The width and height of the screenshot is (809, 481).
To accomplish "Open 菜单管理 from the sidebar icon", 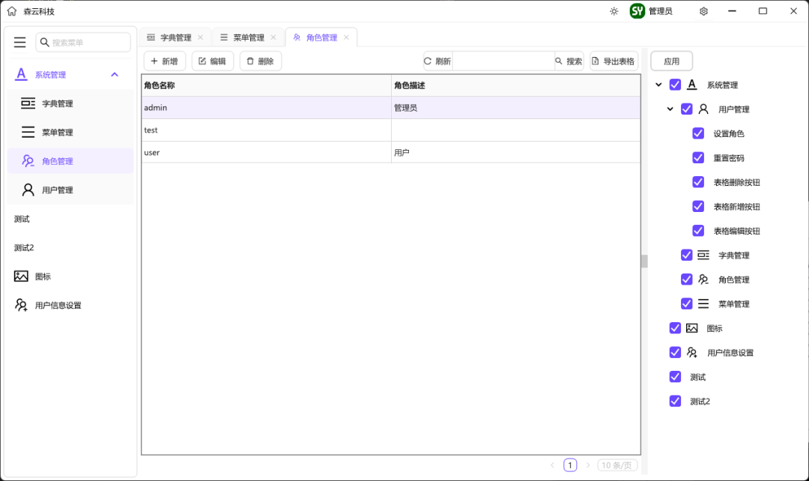I will (x=26, y=132).
